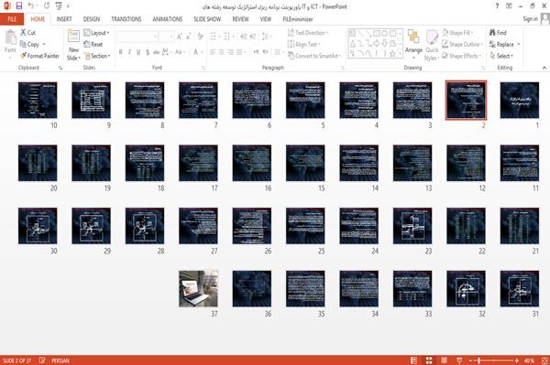Open Ribbon Display Options
Viewport: 550px width, 365px height.
(509, 6)
